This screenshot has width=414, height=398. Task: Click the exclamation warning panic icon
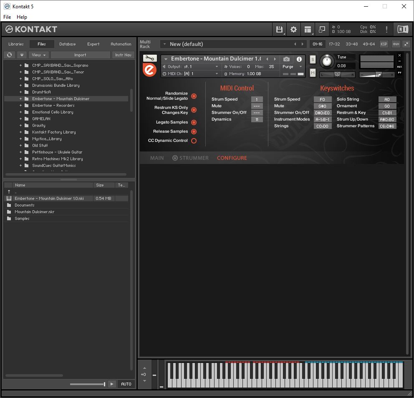386,29
